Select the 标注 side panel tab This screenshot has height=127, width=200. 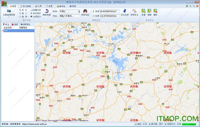pos(6,24)
